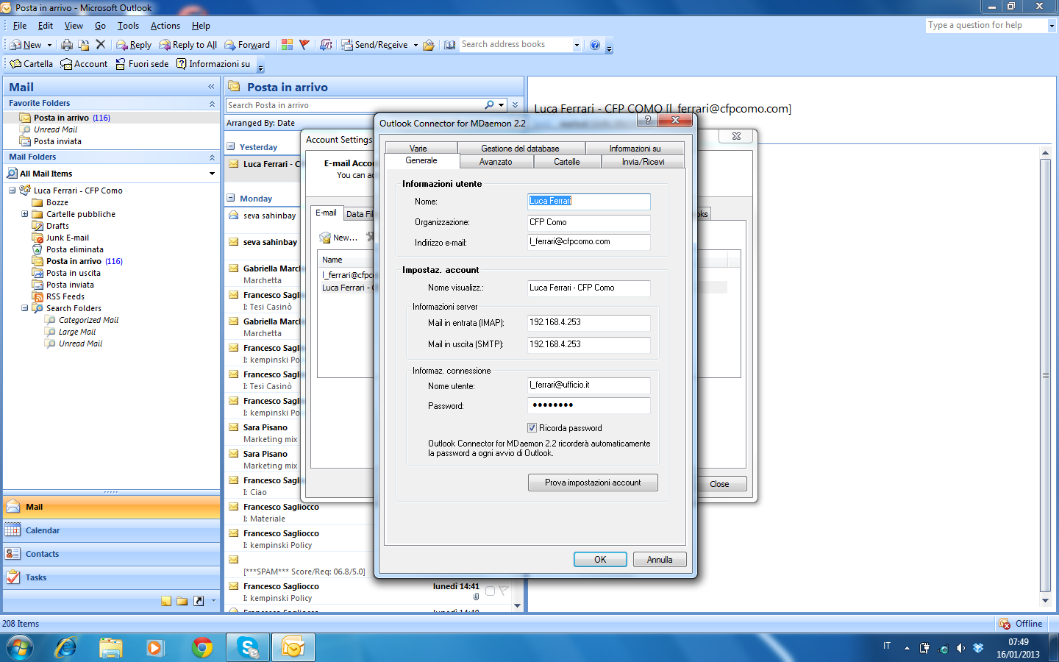Open the Tools menu
The width and height of the screenshot is (1059, 662).
pyautogui.click(x=128, y=26)
